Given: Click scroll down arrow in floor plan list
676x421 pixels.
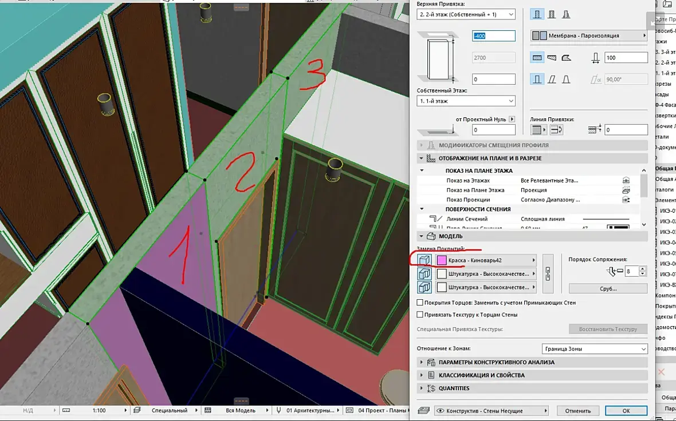Looking at the screenshot, I should (644, 224).
